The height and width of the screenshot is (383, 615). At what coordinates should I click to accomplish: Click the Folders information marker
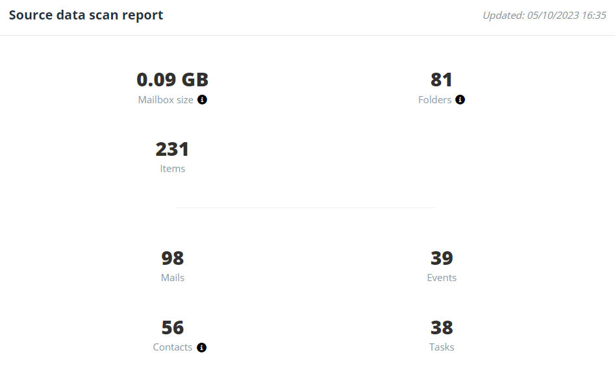coord(460,99)
